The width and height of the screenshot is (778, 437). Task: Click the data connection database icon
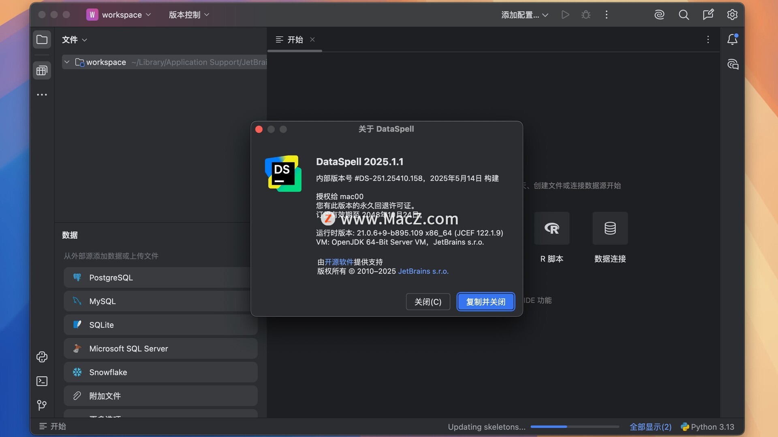pyautogui.click(x=610, y=228)
